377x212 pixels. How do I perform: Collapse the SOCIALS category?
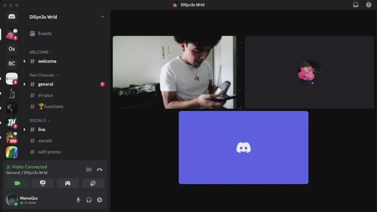[x=39, y=120]
